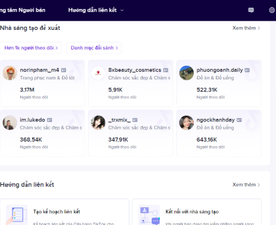
Task: Click the profile card icon beside norinpham_m4
Action: pos(64,70)
